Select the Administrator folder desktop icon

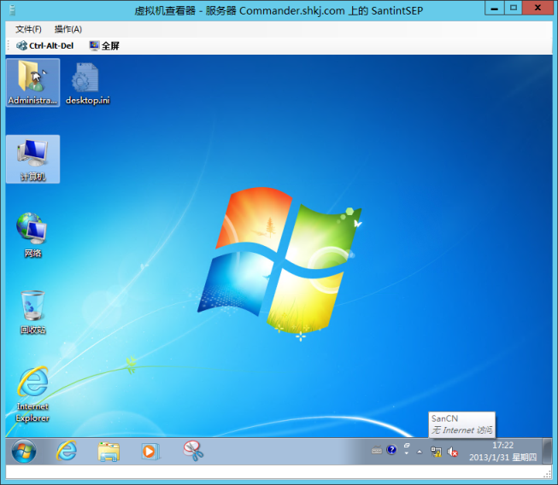point(32,83)
